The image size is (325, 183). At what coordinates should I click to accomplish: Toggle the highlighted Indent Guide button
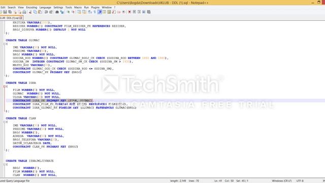(100, 12)
